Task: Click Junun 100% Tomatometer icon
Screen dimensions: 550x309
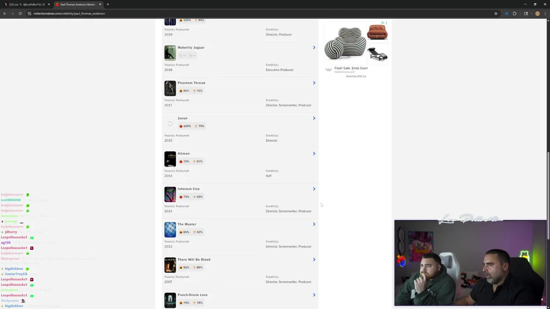Action: [181, 126]
